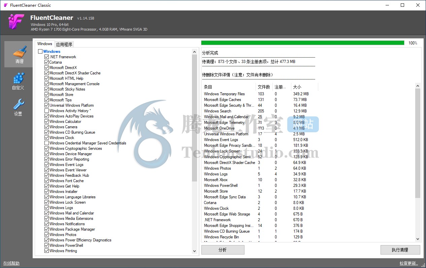This screenshot has width=426, height=268.
Task: Select Windows Temporary Files result row
Action: 260,94
